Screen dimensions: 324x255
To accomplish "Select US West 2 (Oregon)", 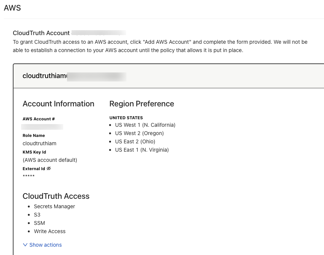I will 140,133.
